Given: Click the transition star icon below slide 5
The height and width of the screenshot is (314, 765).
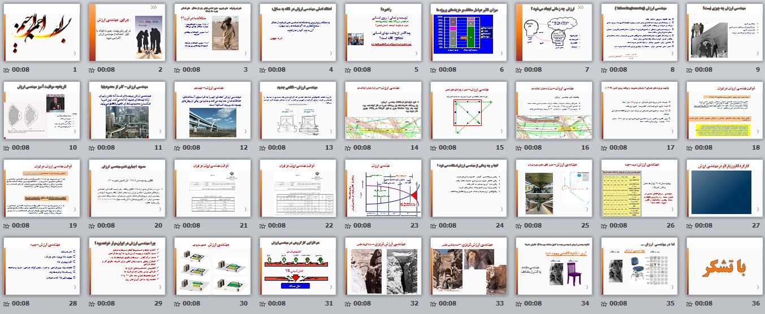Looking at the screenshot, I should tap(348, 70).
